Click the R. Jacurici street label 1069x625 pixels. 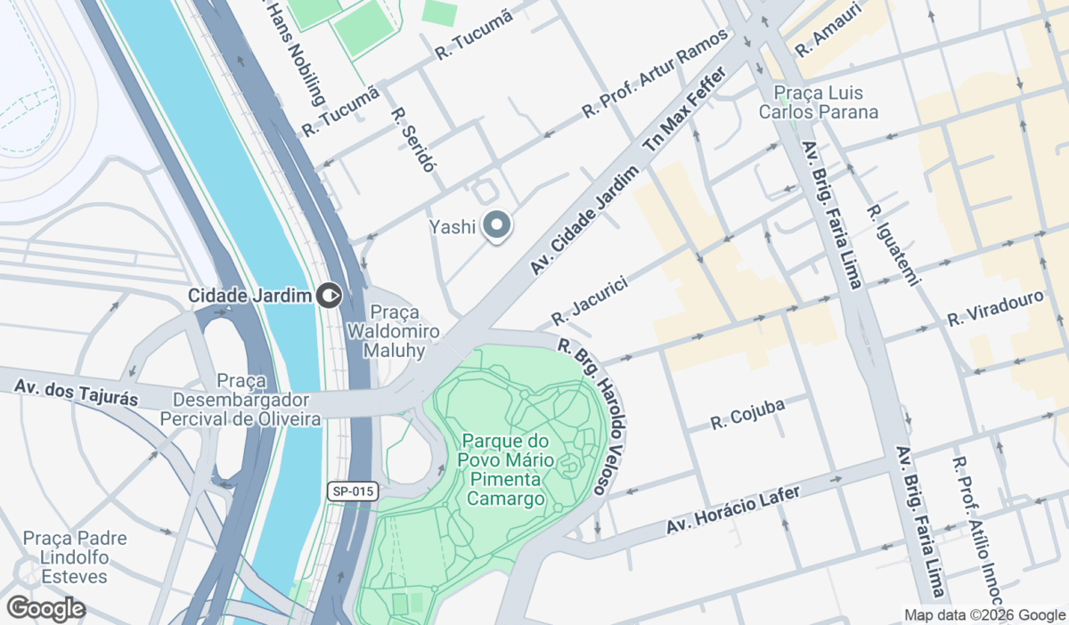tap(590, 300)
